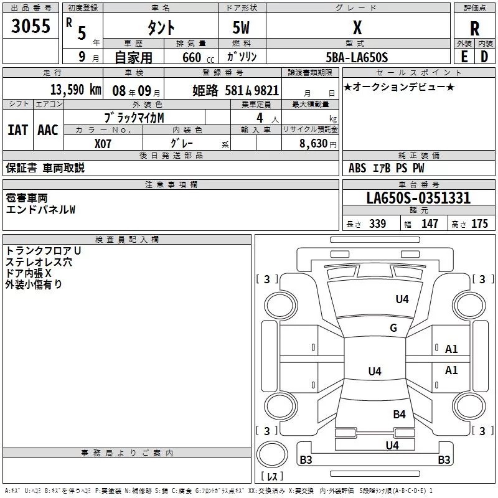Click the リサイクル預託金 header
The width and height of the screenshot is (498, 498).
(x=310, y=129)
